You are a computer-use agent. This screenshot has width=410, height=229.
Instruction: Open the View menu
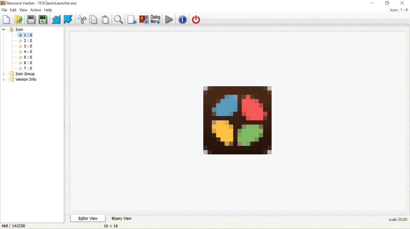coord(23,10)
